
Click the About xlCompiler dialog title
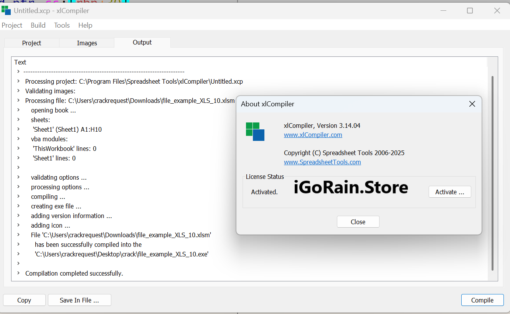(x=267, y=104)
